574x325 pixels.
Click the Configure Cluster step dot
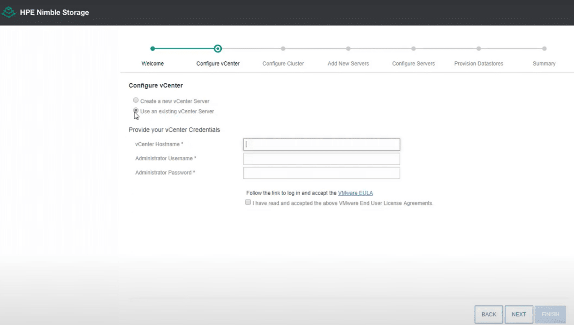tap(283, 49)
